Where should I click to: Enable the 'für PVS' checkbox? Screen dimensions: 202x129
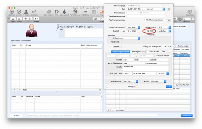point(146,31)
